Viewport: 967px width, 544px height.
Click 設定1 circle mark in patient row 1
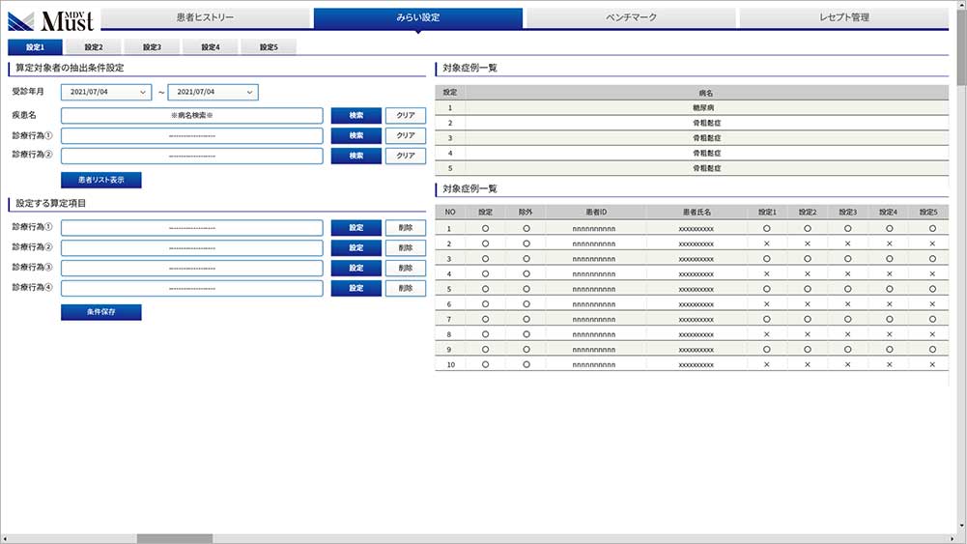(767, 228)
